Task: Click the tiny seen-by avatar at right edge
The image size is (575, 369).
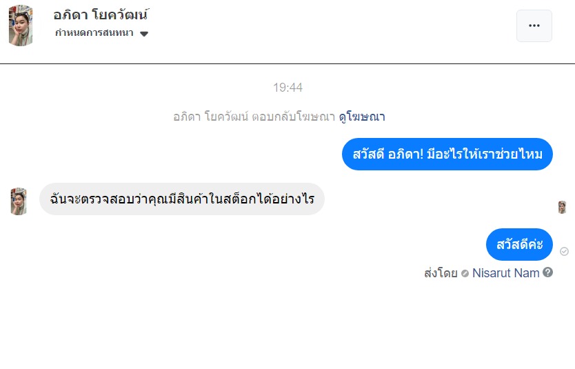Action: pos(563,207)
